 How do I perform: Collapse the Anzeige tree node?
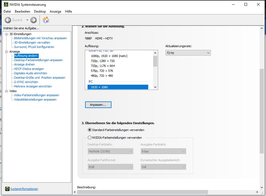tap(7, 52)
